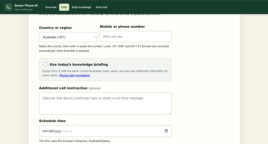
Task: Focus the Mobile or phone number field
Action: (136, 37)
